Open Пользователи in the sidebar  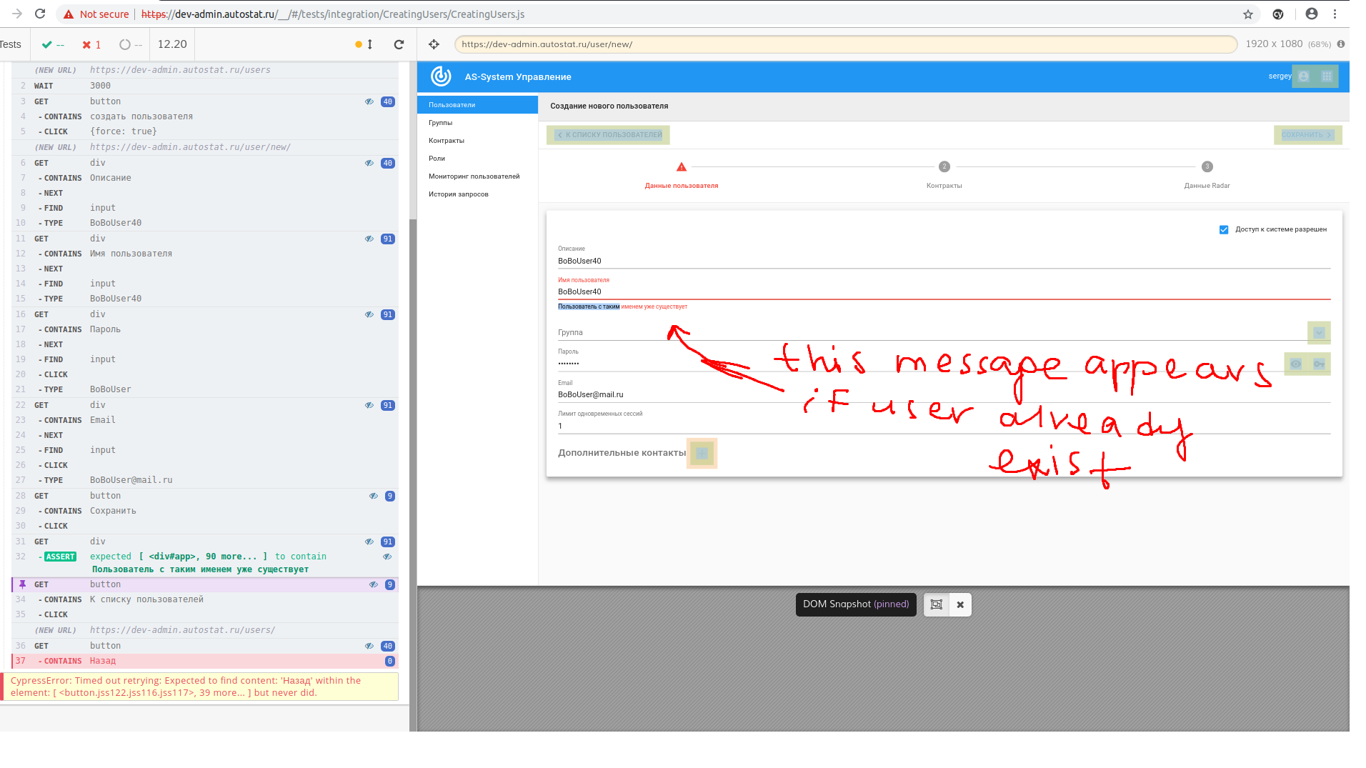tap(477, 105)
